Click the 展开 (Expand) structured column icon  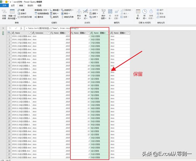tap(158, 10)
